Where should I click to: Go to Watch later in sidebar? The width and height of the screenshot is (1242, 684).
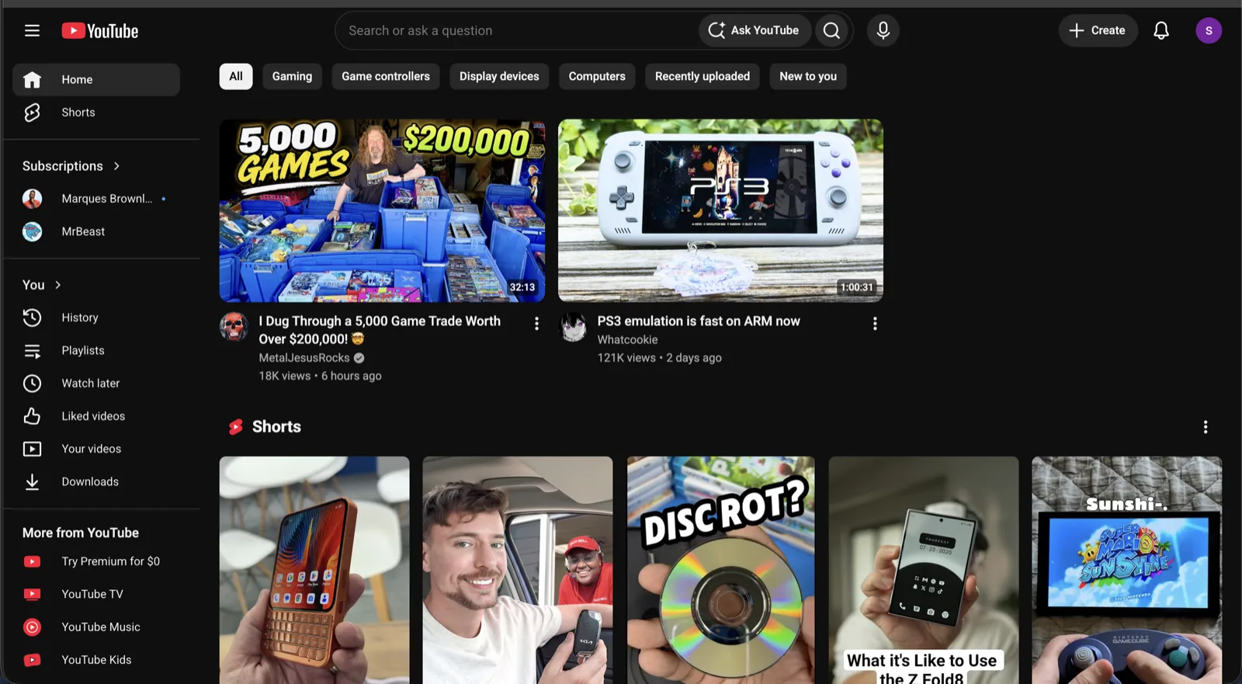[x=96, y=384]
